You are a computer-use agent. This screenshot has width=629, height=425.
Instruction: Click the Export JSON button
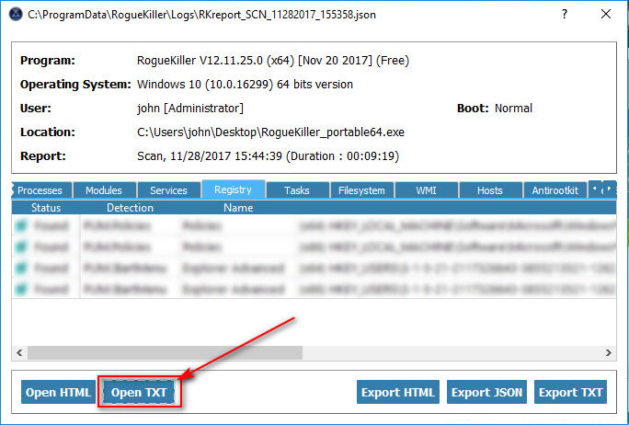click(487, 392)
